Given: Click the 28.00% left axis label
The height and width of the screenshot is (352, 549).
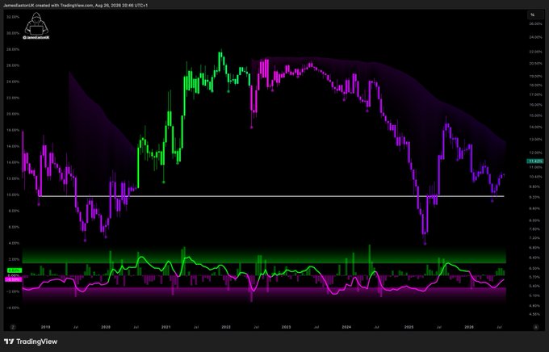Looking at the screenshot, I should (x=13, y=49).
